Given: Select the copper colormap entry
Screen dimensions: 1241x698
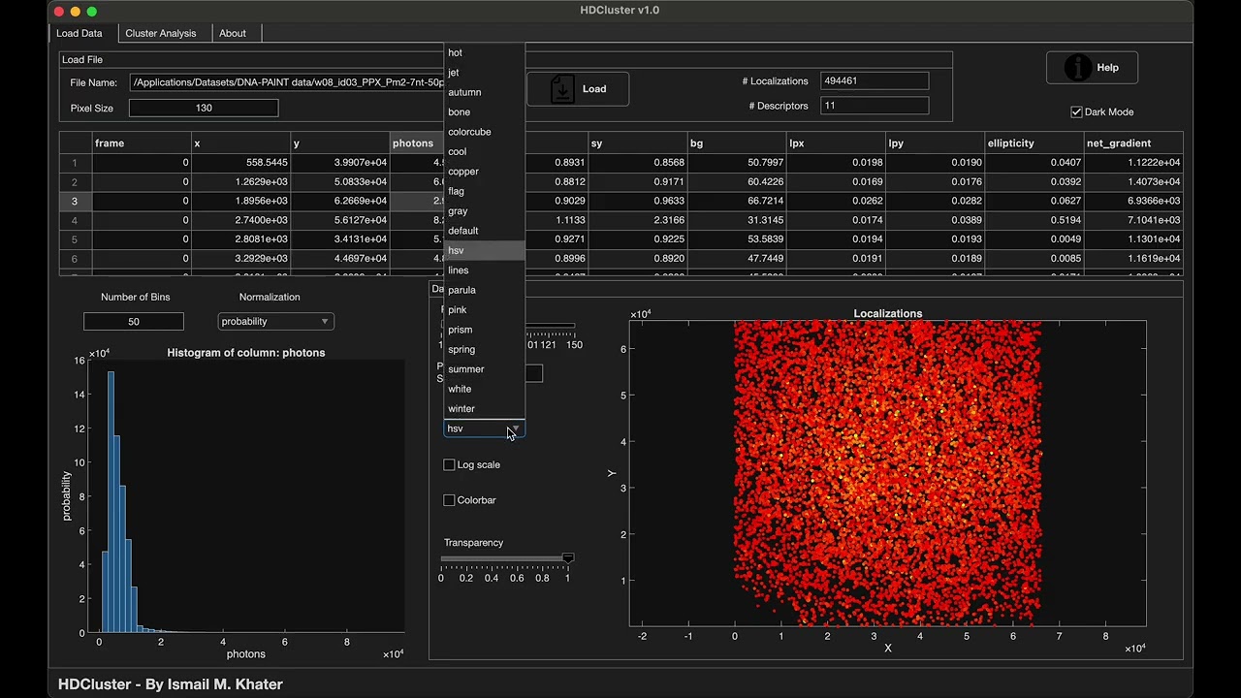Looking at the screenshot, I should [484, 172].
